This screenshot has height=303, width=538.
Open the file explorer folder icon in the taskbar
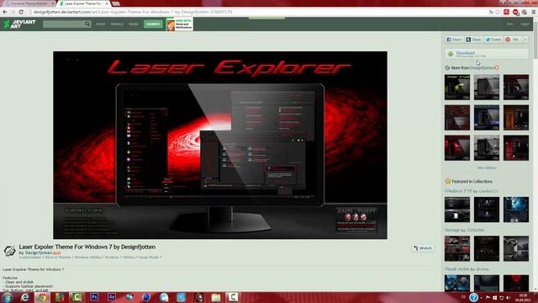click(x=216, y=297)
